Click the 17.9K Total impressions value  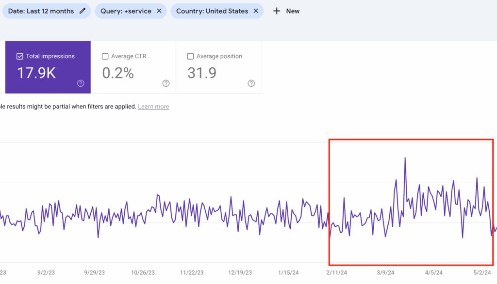[x=36, y=73]
